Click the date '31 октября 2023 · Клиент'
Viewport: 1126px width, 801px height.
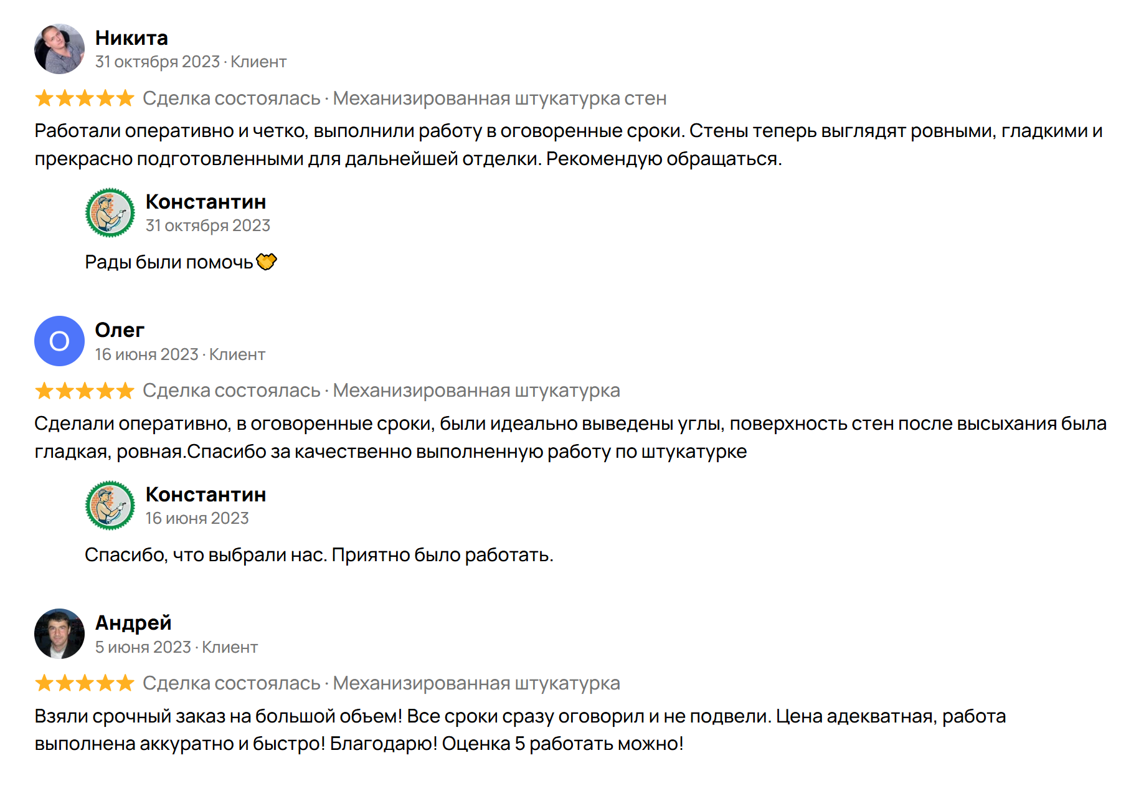(191, 62)
